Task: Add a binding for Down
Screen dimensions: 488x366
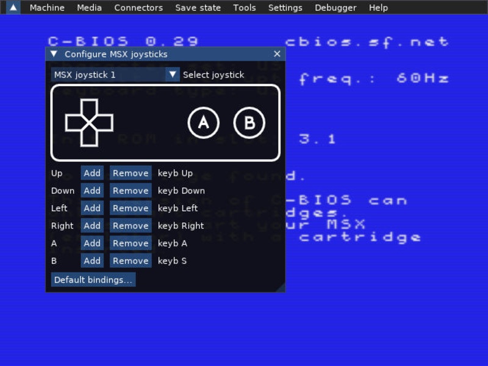Action: (92, 190)
